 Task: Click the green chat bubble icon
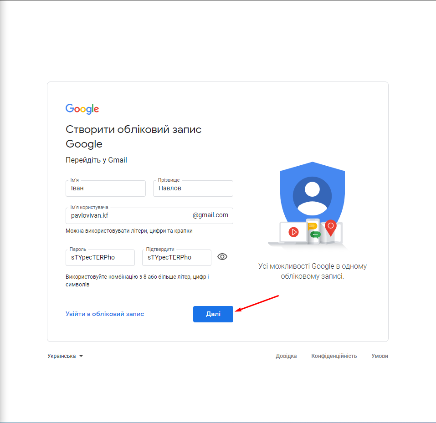pos(315,235)
